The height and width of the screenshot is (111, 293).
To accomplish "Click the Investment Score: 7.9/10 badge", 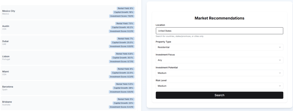I will coord(122,16).
